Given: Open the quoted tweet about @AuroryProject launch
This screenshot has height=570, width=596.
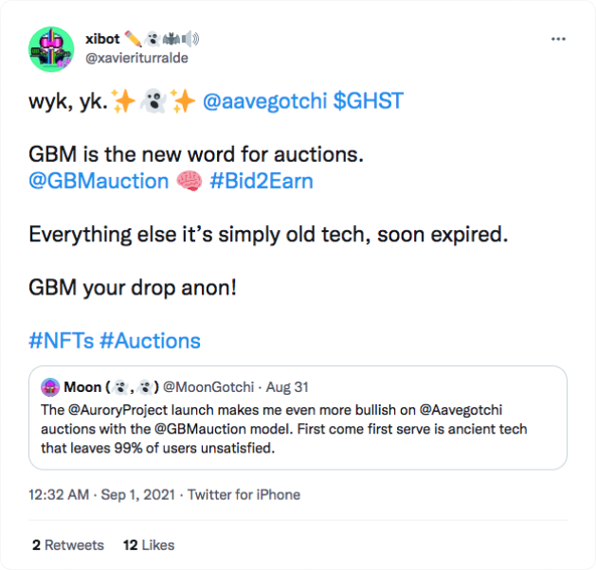Looking at the screenshot, I should 284,430.
